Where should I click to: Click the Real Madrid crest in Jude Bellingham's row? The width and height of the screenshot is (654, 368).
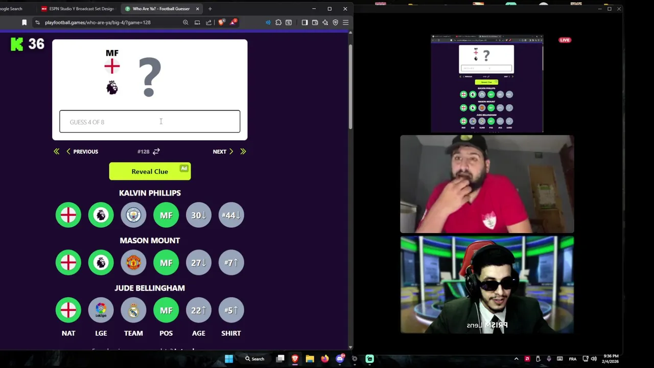tap(133, 310)
